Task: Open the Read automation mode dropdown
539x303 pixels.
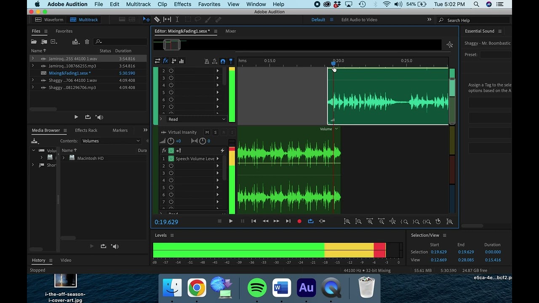Action: [197, 119]
